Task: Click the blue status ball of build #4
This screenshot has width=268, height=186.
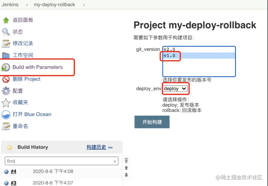Action: [x=6, y=171]
